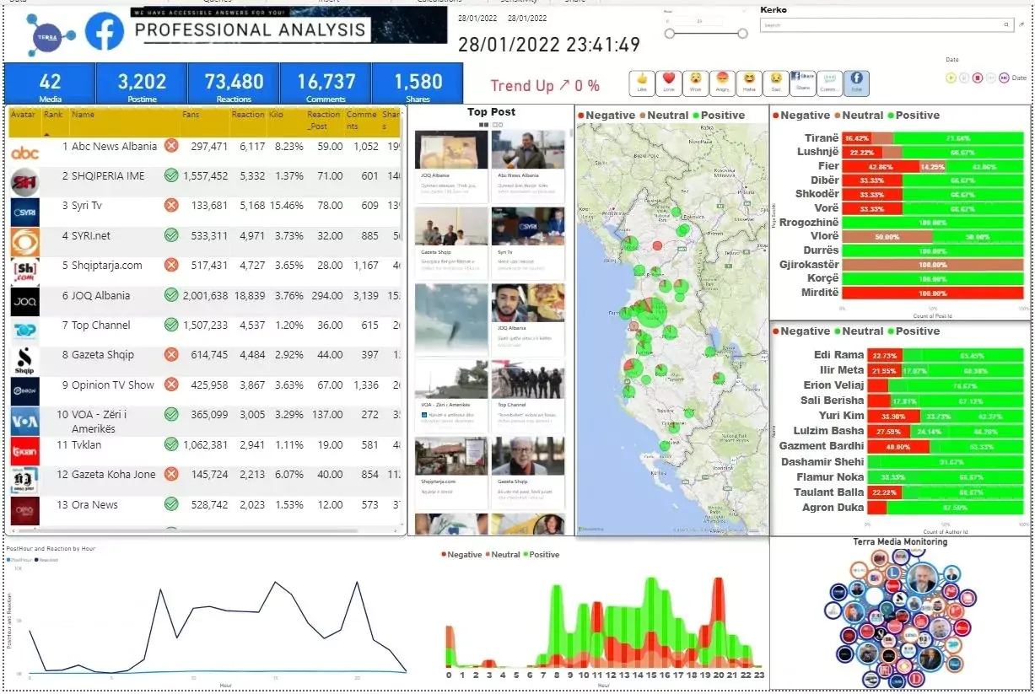Click the Neutral legend item above hourly chart
This screenshot has height=694, width=1035.
[x=501, y=555]
